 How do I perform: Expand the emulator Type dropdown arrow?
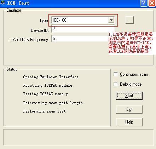click(x=111, y=20)
